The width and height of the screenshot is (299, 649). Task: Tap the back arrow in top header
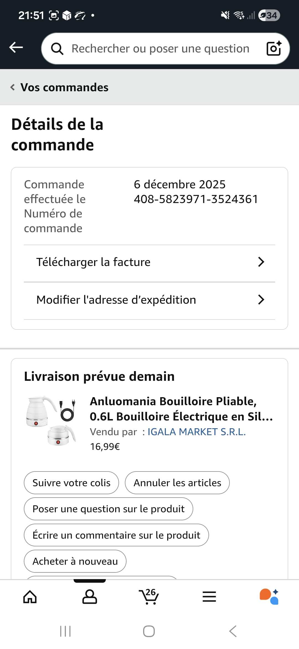(16, 47)
